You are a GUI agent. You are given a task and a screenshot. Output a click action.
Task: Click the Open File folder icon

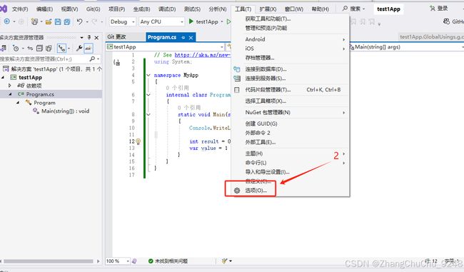point(49,21)
